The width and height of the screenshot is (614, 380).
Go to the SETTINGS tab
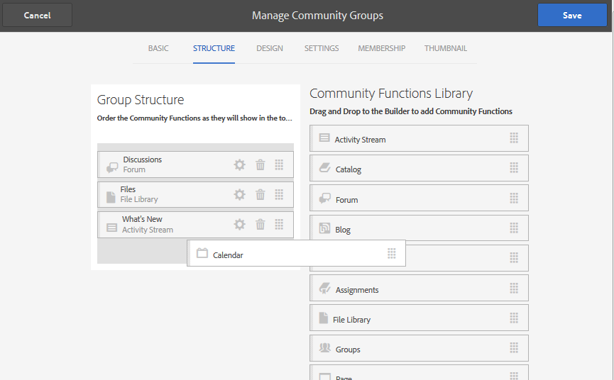click(322, 48)
